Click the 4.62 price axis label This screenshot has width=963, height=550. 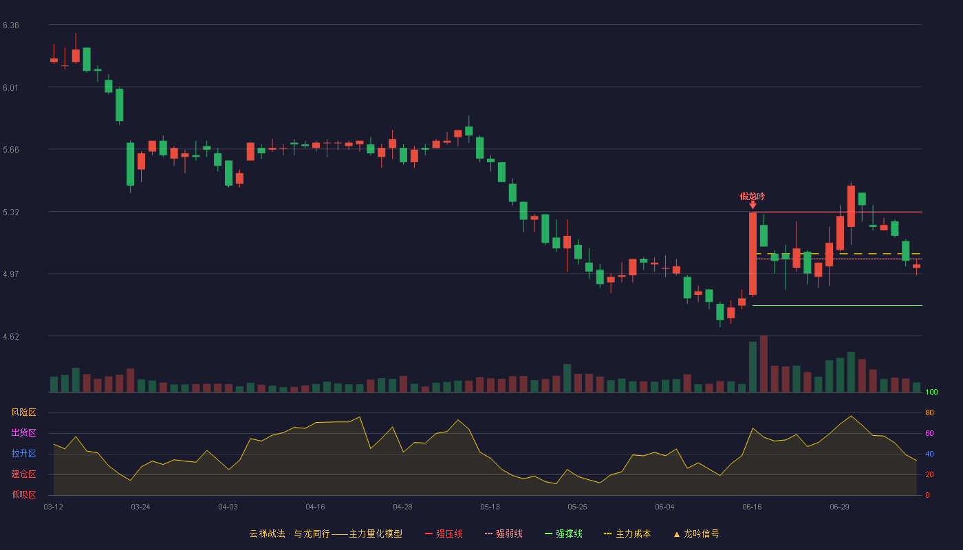pyautogui.click(x=11, y=337)
